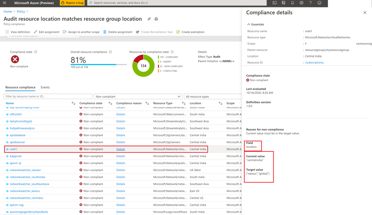Screen dimensions: 372x215
Task: Open the All resource types dropdown
Action: [x=213, y=96]
